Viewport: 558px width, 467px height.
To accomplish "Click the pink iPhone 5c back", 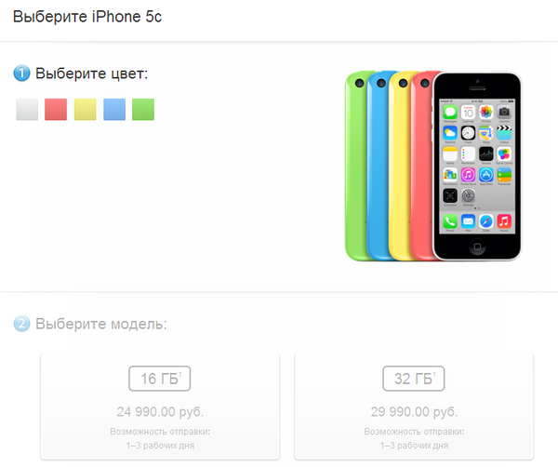I will click(421, 167).
